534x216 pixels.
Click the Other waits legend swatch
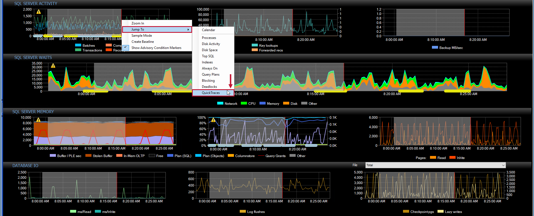(x=304, y=103)
